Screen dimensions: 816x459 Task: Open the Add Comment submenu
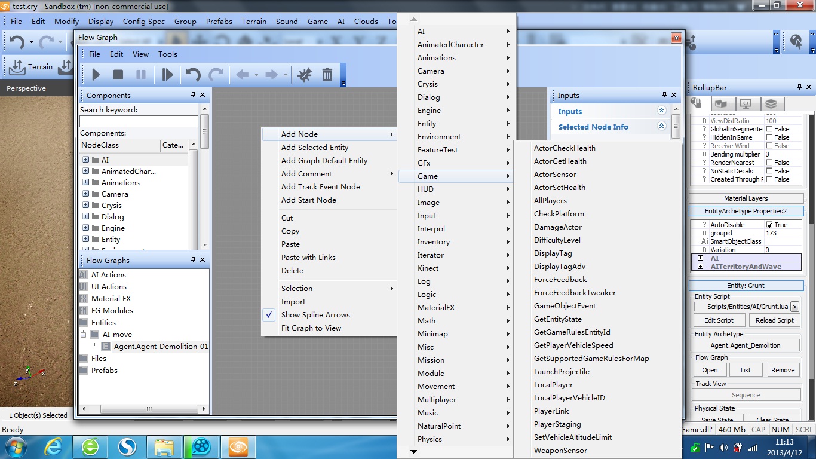(329, 174)
